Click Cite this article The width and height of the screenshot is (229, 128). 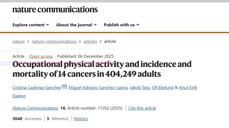coord(142,108)
